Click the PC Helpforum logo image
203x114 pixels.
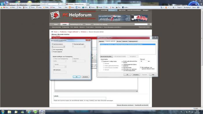click(55, 15)
